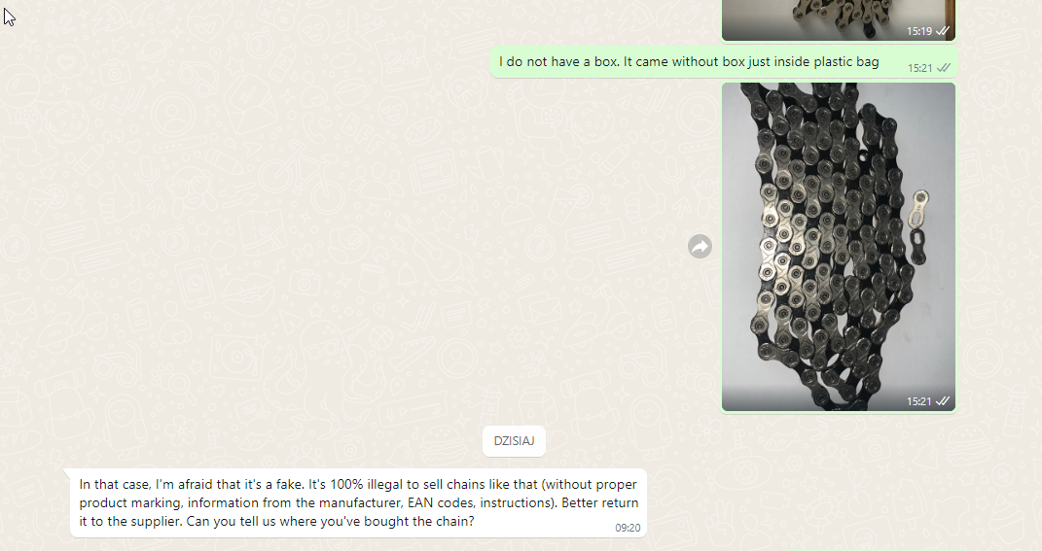Open the partially visible photo at top

(839, 19)
